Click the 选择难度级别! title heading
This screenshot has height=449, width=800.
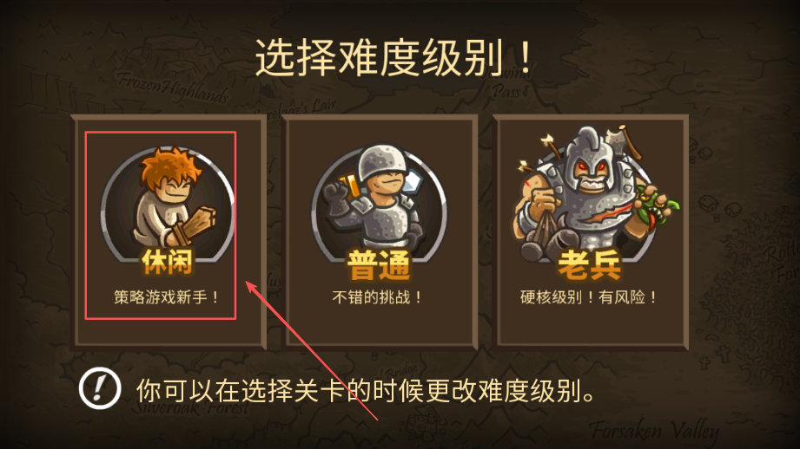coord(393,57)
